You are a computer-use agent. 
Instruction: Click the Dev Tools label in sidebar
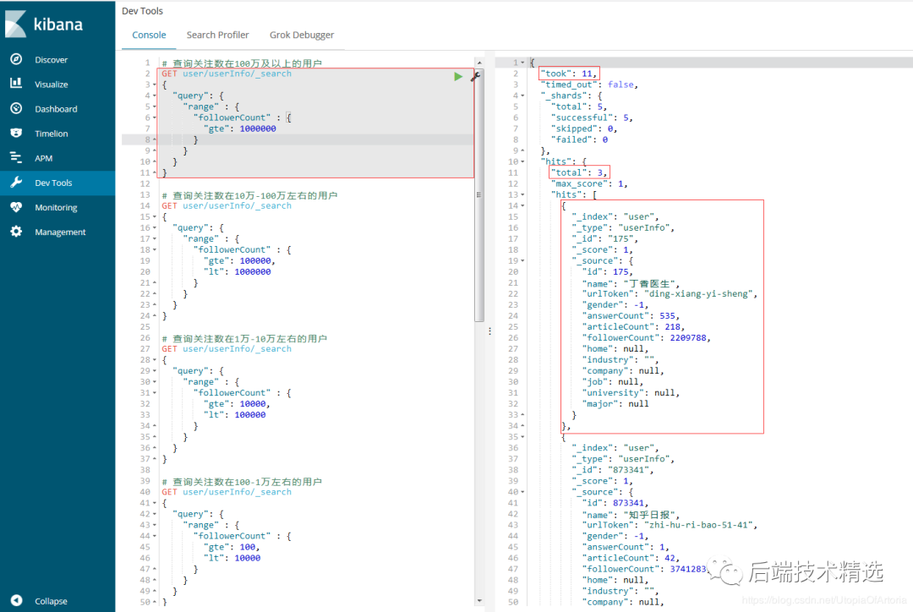point(53,183)
